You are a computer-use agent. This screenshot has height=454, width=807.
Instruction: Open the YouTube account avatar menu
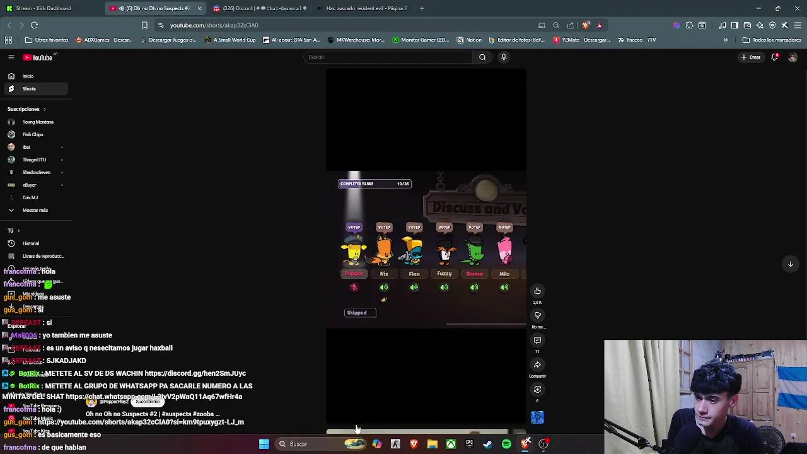click(792, 57)
